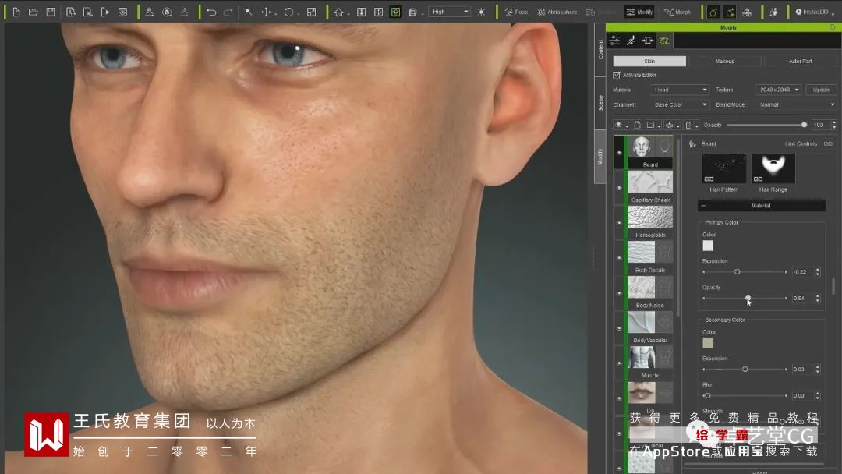Click the highlighted frame-view icon in toolbar
This screenshot has height=474, width=842.
pos(396,12)
